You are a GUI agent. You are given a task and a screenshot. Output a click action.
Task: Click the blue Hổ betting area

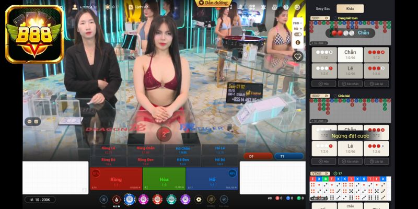[212, 179]
